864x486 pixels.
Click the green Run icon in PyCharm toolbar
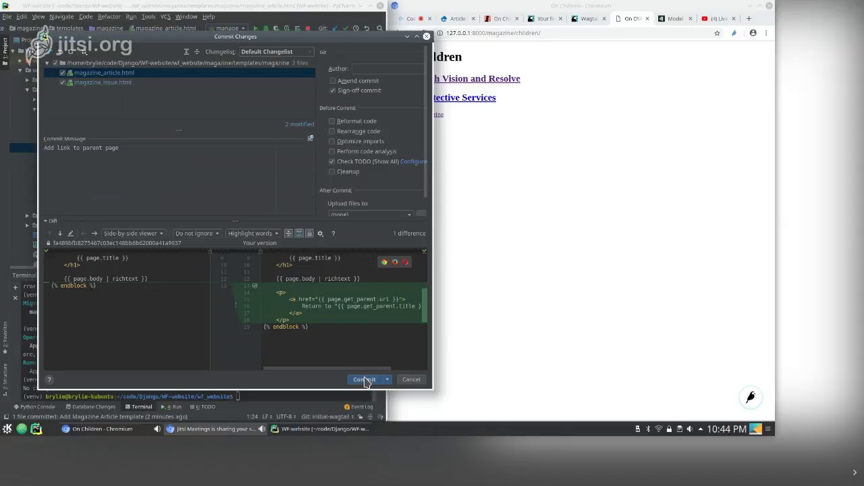point(256,28)
